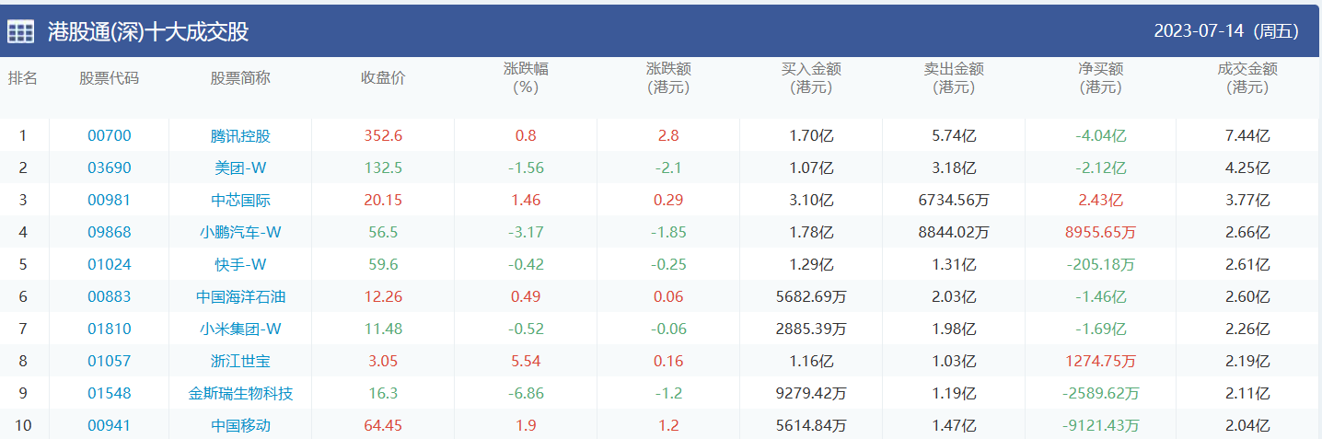Open 中国海洋石油 stock page
The width and height of the screenshot is (1322, 439).
240,297
